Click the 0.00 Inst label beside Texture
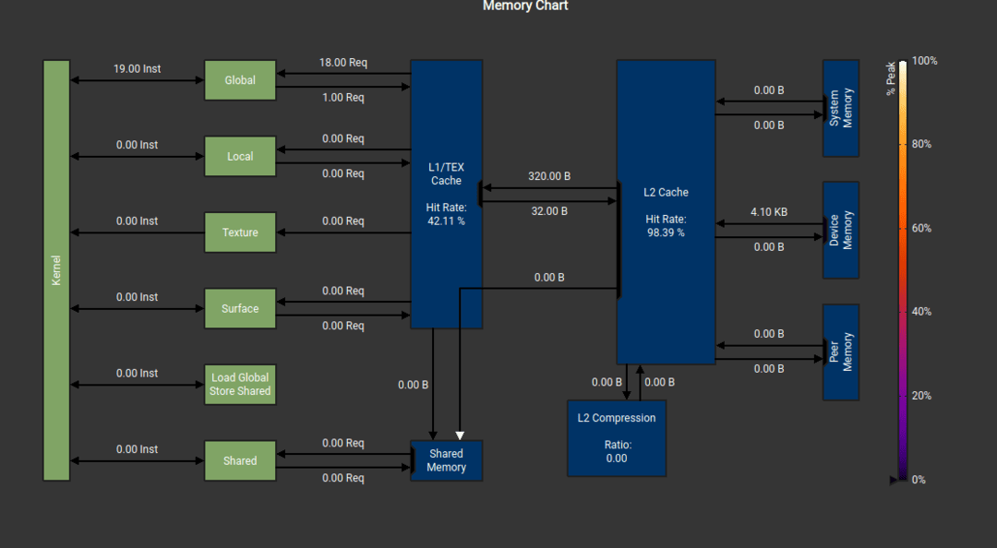 [137, 221]
